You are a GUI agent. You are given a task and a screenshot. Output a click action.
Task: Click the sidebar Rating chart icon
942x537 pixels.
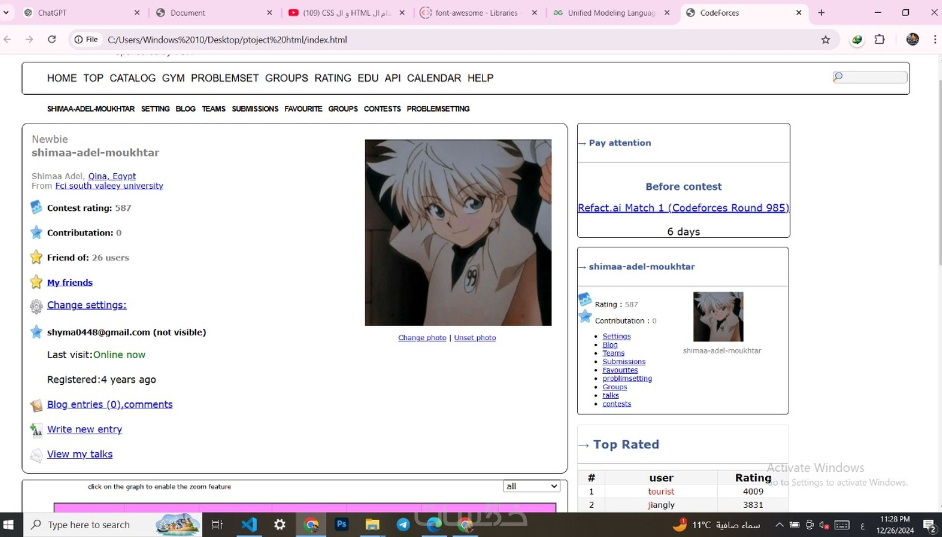click(585, 300)
